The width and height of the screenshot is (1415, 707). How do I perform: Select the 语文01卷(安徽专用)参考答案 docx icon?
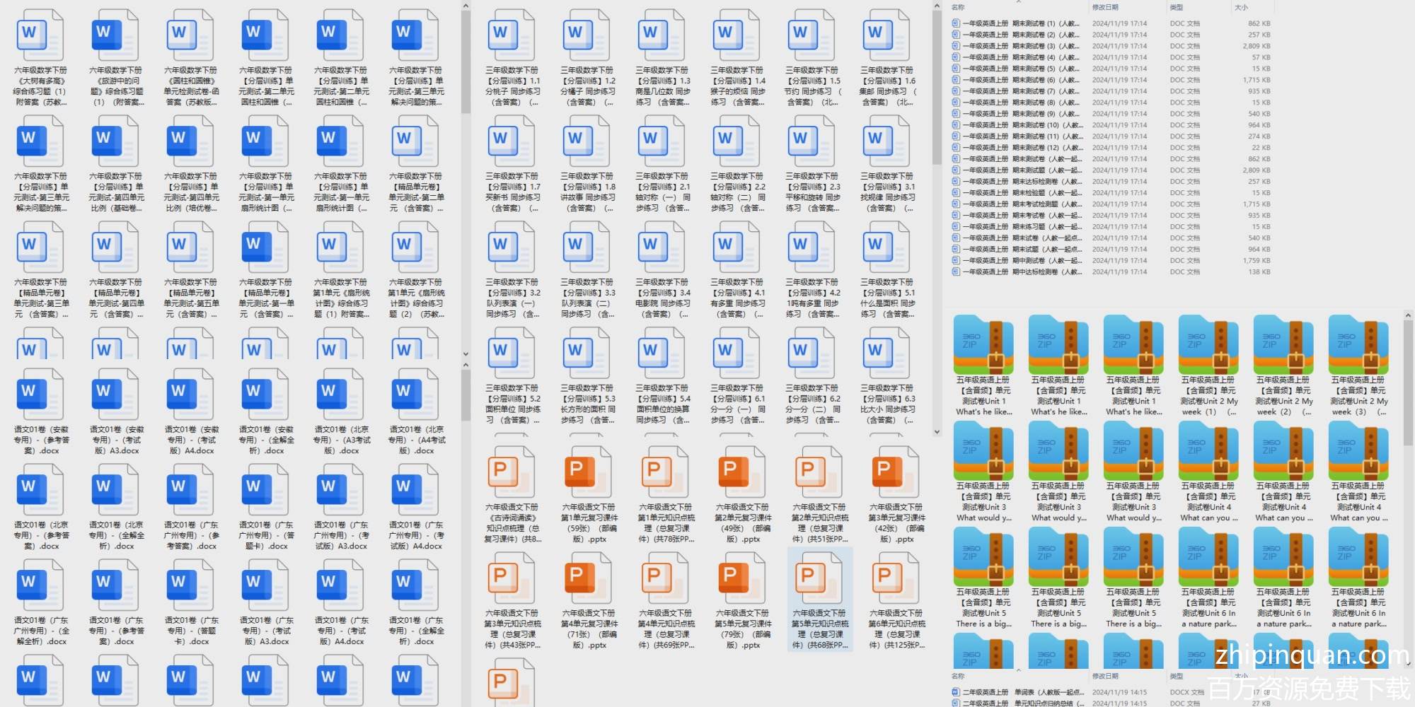[x=40, y=394]
